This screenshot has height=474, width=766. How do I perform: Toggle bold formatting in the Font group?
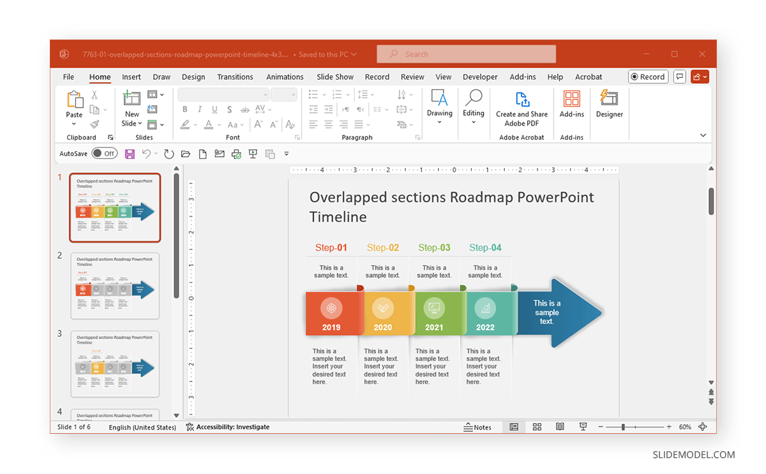tap(184, 109)
